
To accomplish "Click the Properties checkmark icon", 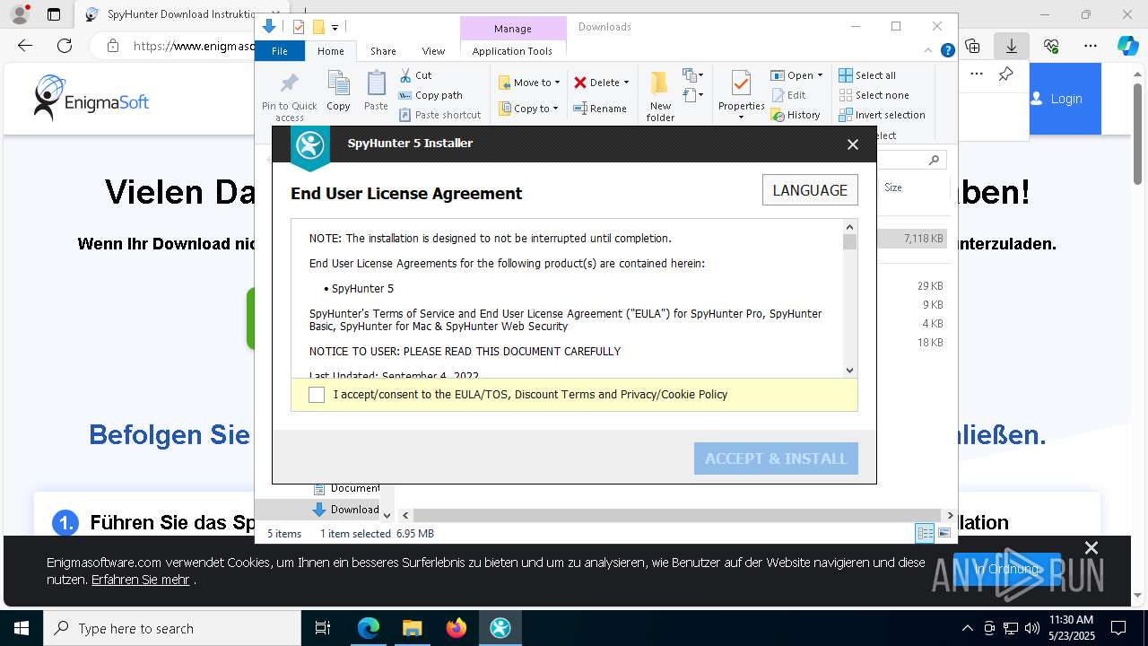I will point(741,83).
